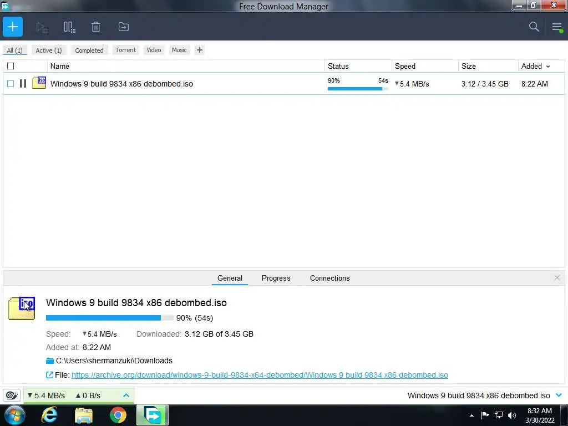Click download speed 5.4 MB/s in status bar
Screen dimensions: 568x426
[47, 395]
